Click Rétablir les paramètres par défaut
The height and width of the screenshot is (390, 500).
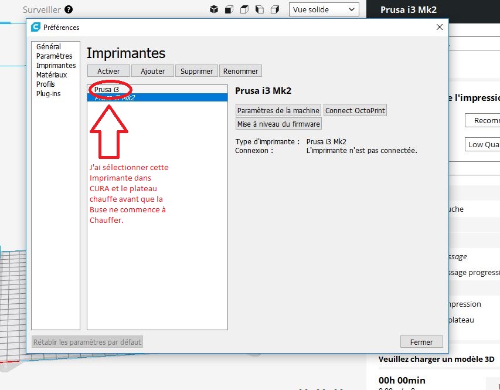[x=87, y=342]
